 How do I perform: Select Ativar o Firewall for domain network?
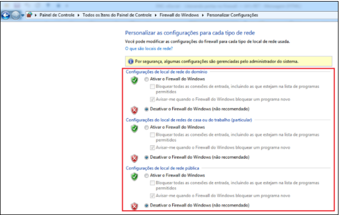tap(147, 79)
